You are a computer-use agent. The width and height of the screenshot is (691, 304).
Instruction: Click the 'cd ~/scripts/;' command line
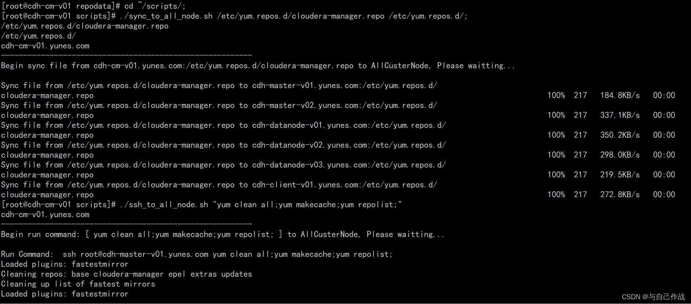(x=94, y=6)
